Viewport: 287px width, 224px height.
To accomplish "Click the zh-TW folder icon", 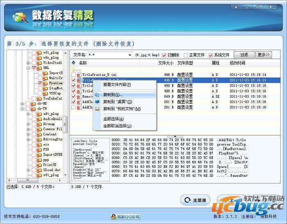I will [33, 109].
